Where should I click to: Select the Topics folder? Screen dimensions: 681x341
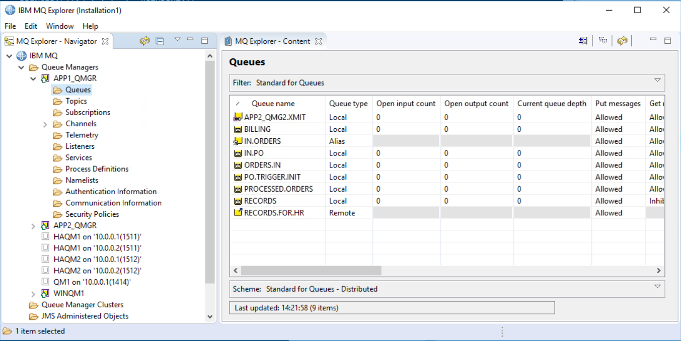coord(70,101)
